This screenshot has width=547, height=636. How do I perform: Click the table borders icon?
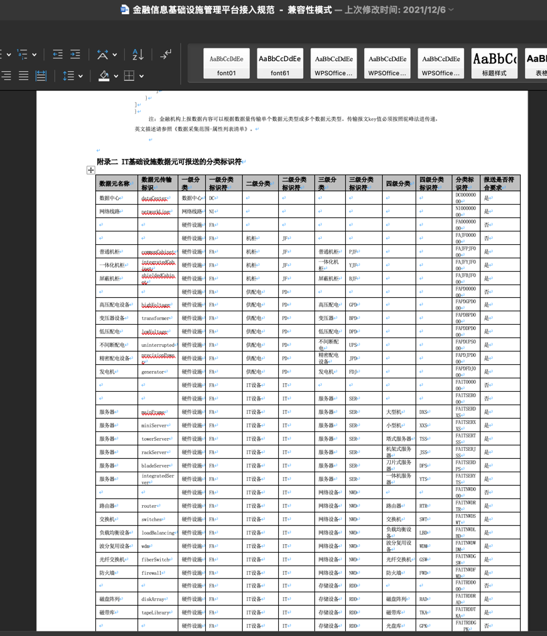coord(129,75)
